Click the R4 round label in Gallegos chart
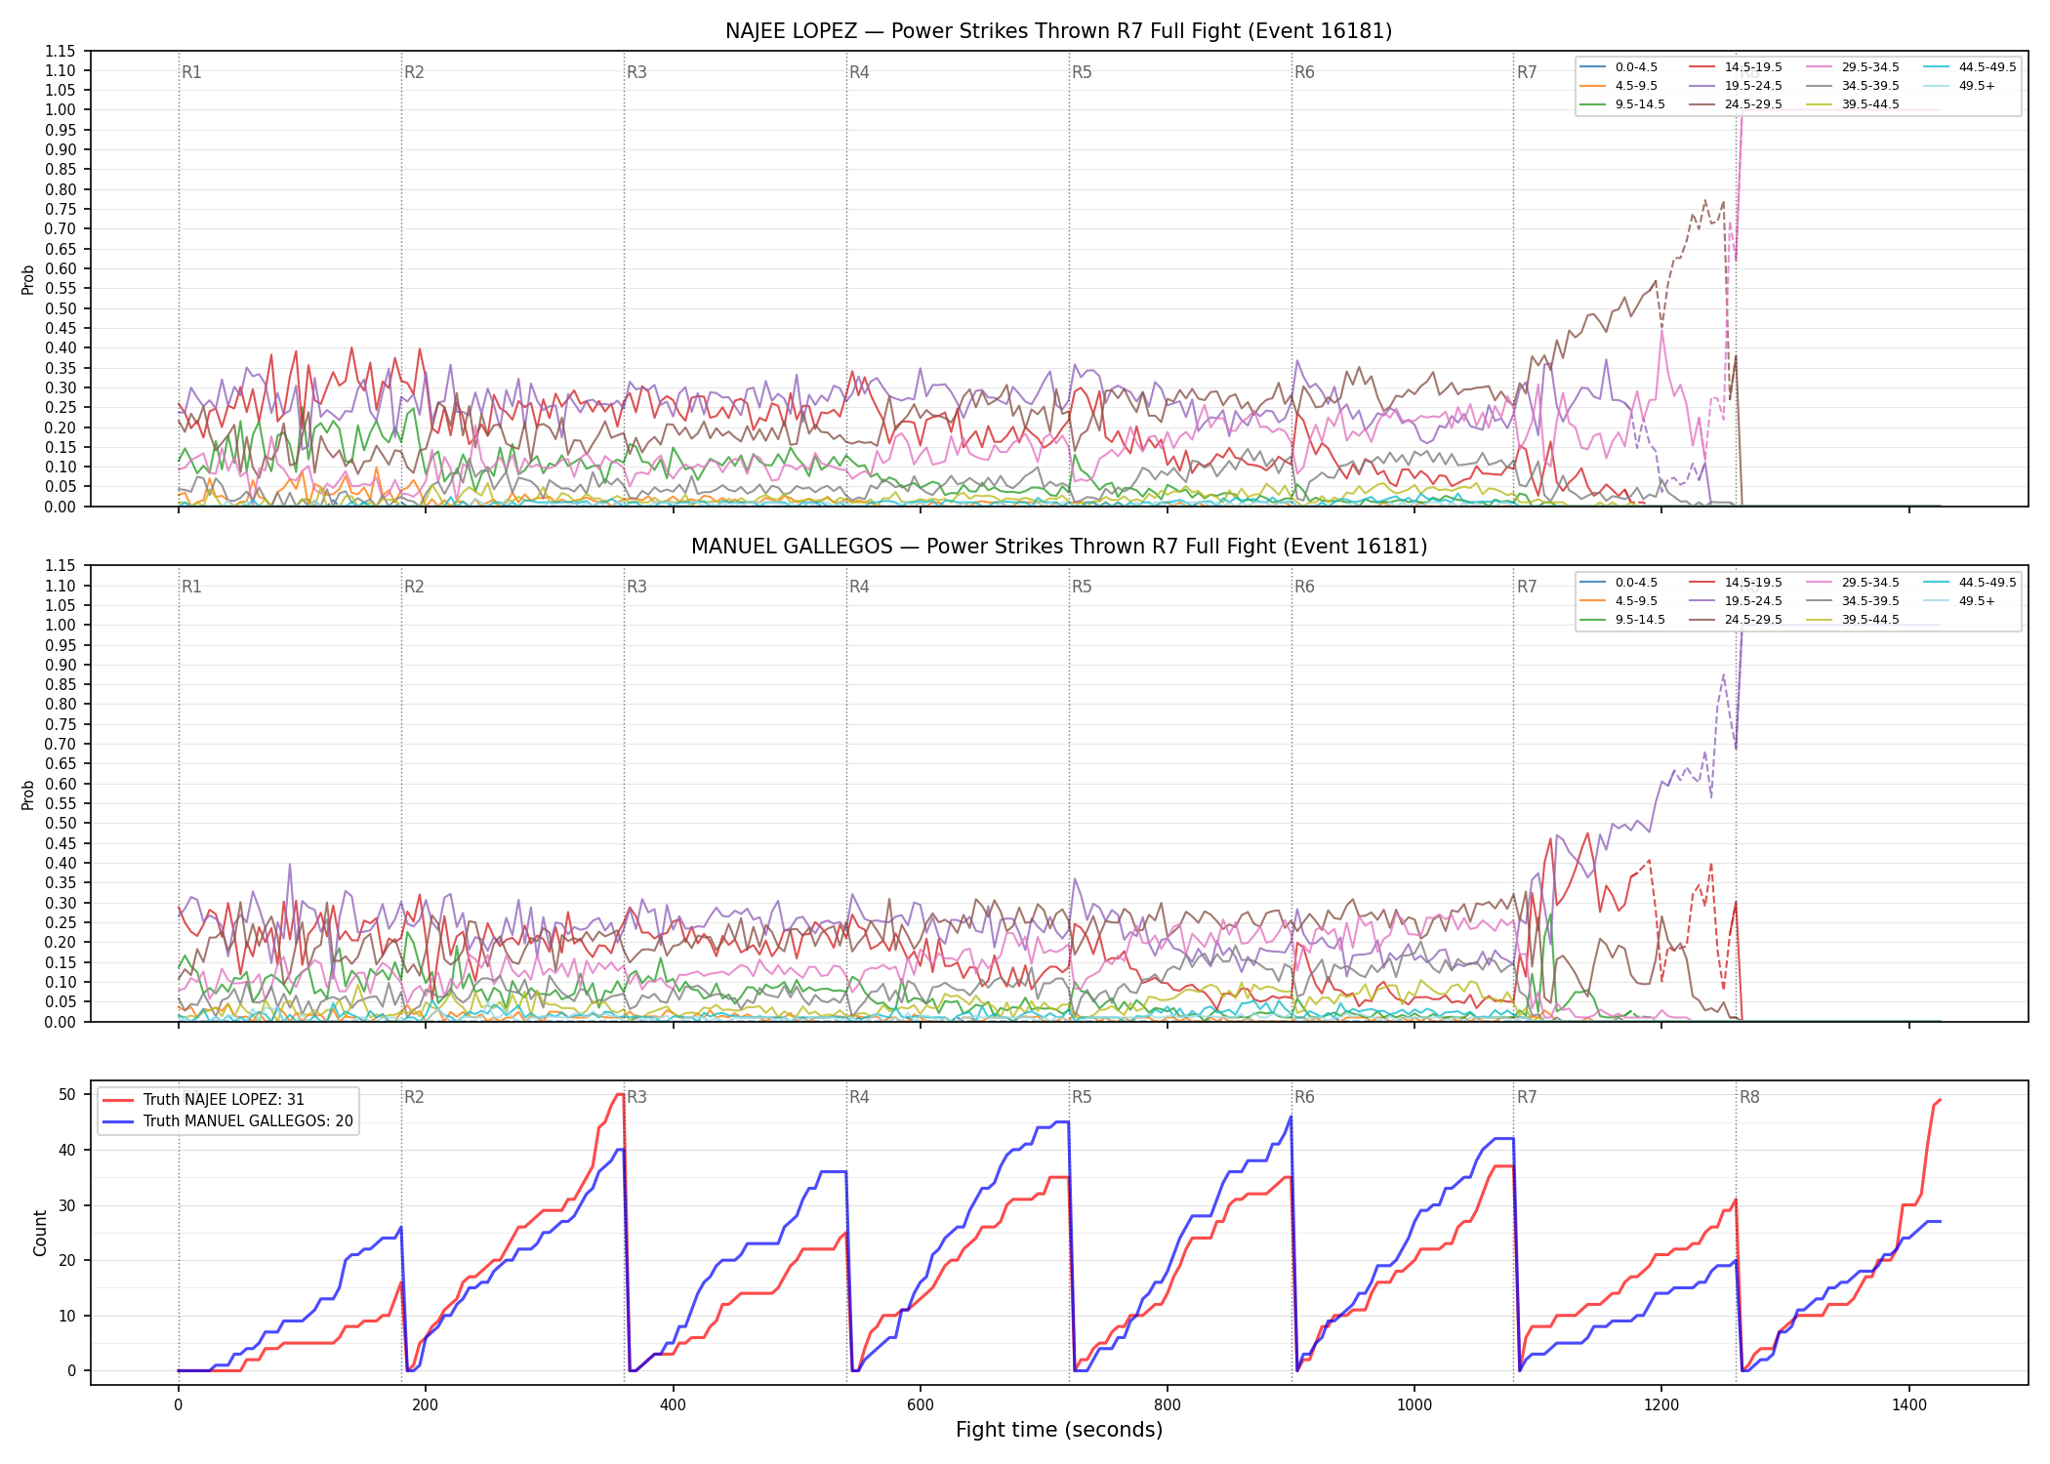Screen dimensions: 2050x1464 coord(859,587)
